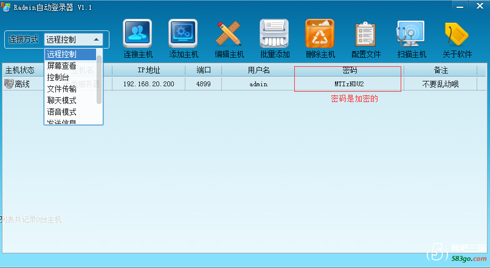Screen dimensions: 490x268
Task: Click the 删除主机 delete host icon
Action: click(320, 34)
